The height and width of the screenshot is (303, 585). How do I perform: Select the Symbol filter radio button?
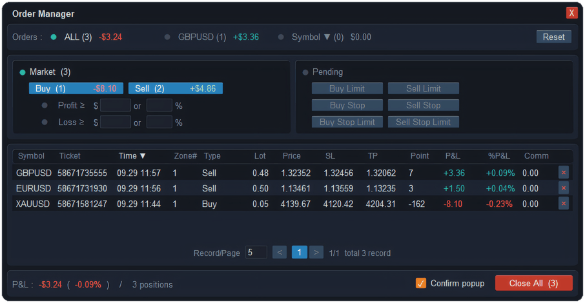coord(281,37)
